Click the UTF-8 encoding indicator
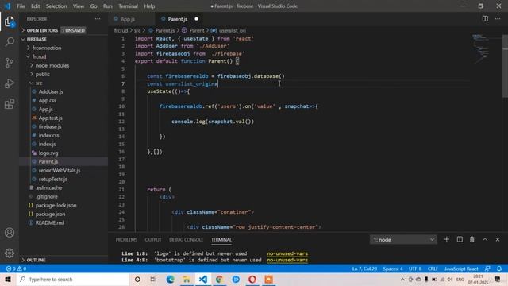 point(415,269)
